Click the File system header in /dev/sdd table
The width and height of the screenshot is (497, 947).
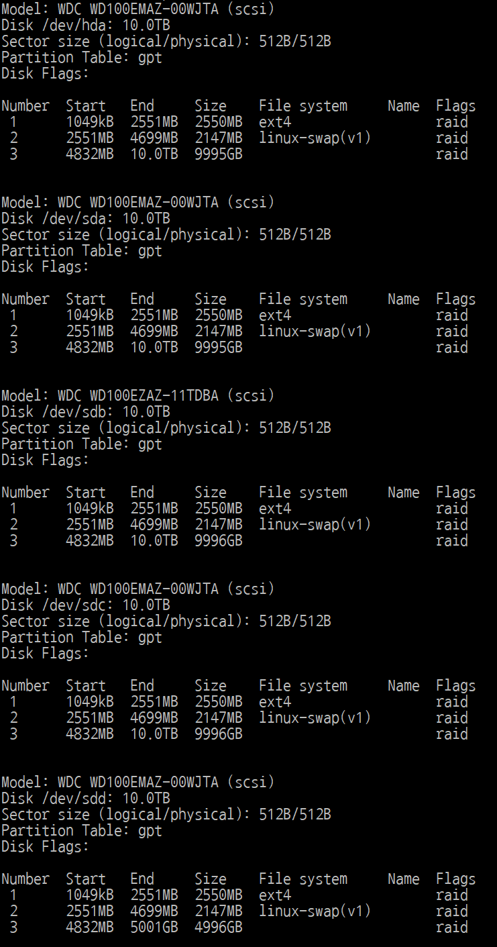303,879
